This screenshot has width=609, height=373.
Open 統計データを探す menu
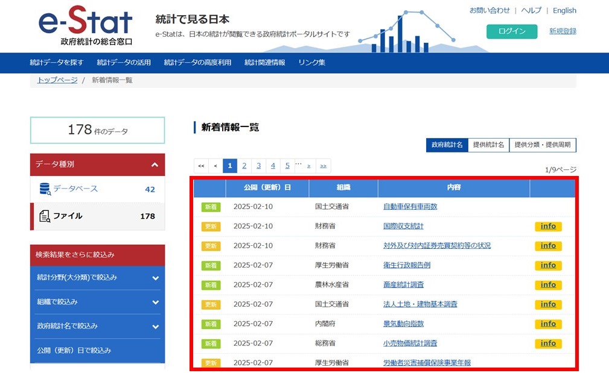point(57,63)
